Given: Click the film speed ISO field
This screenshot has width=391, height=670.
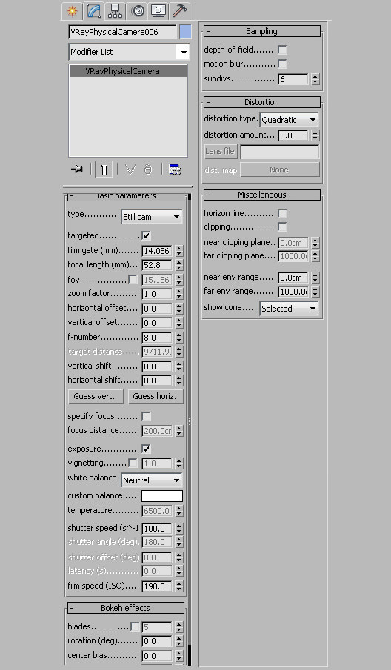Looking at the screenshot, I should (157, 586).
